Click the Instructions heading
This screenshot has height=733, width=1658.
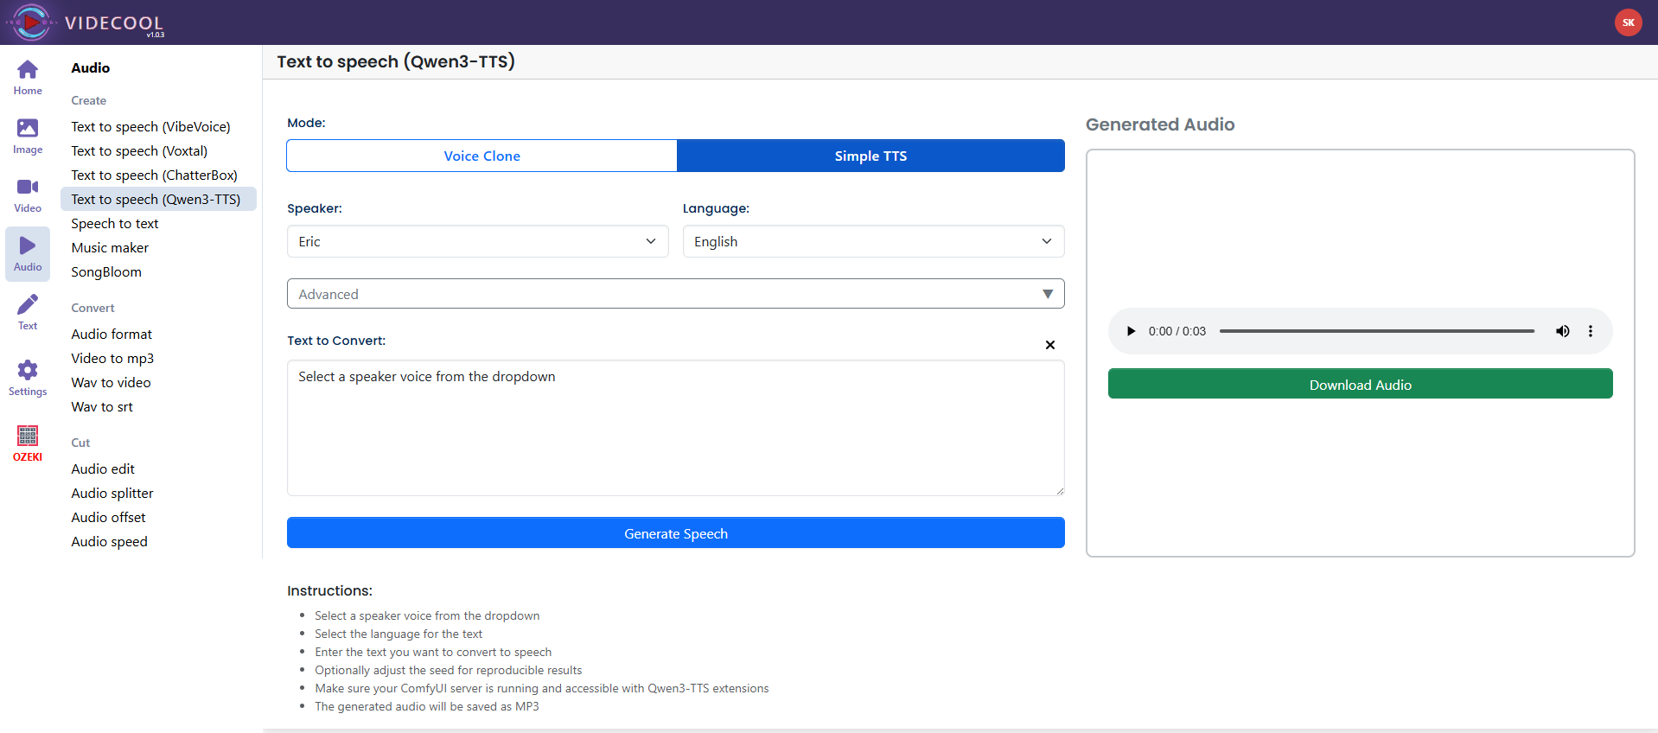(x=329, y=590)
